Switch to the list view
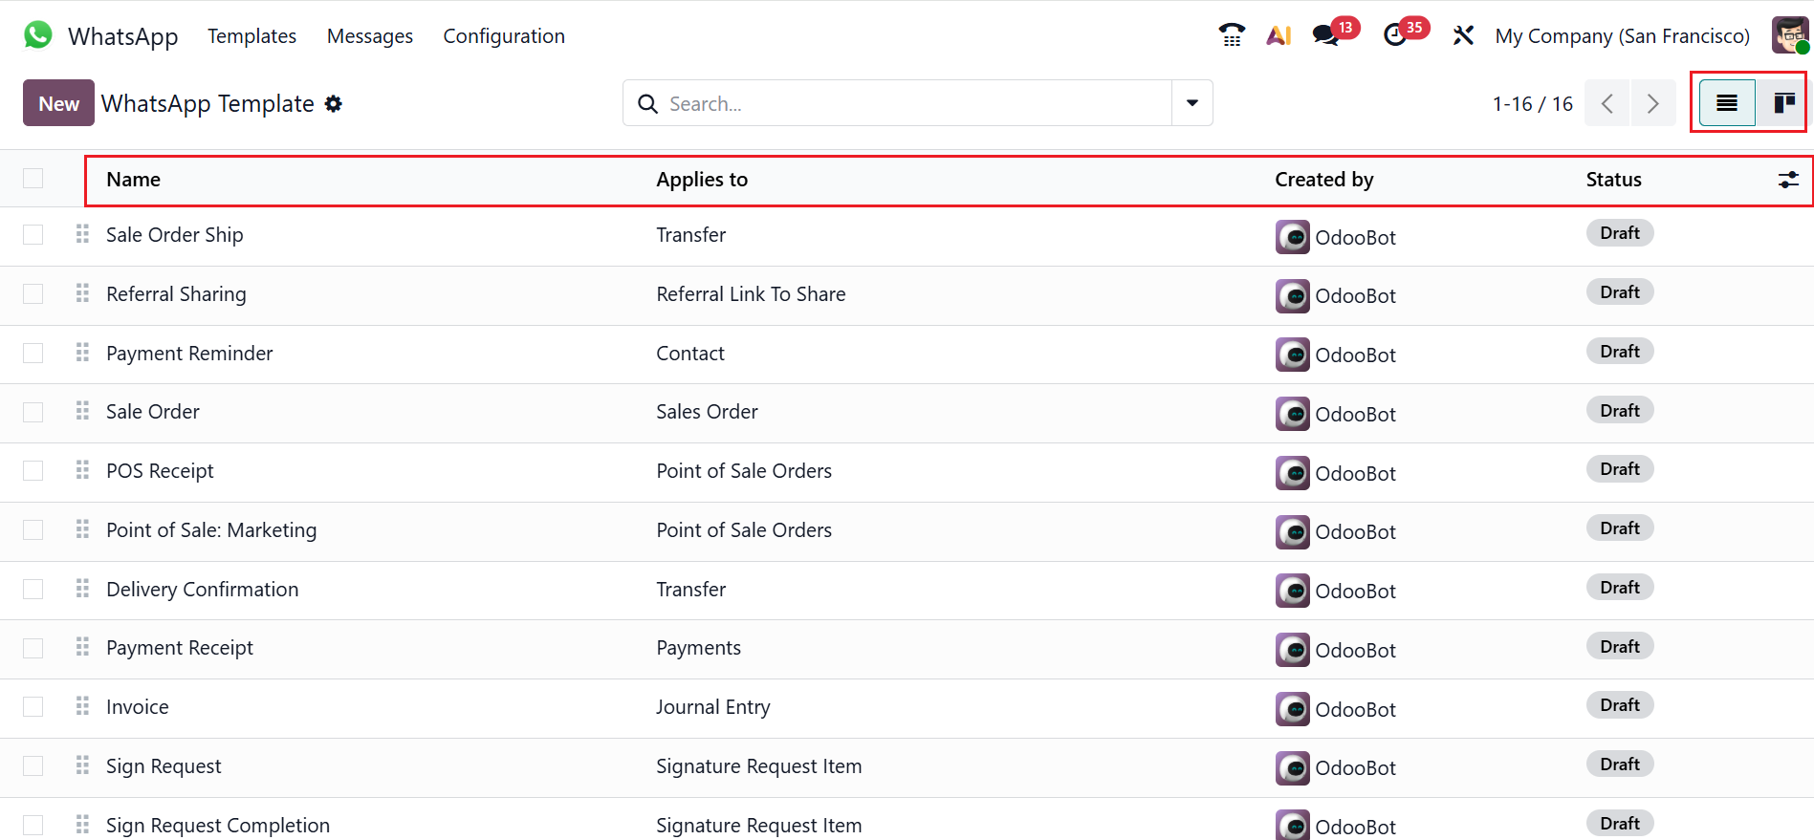Viewport: 1814px width, 840px height. (1727, 103)
